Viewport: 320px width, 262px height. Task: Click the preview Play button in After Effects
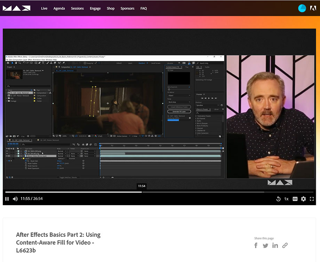[x=209, y=98]
